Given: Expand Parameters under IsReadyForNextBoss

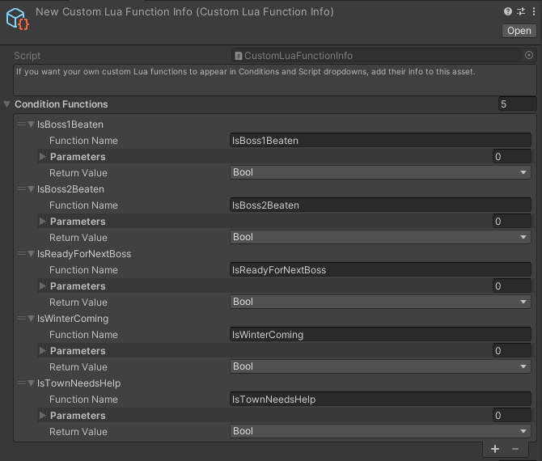Looking at the screenshot, I should click(x=43, y=285).
